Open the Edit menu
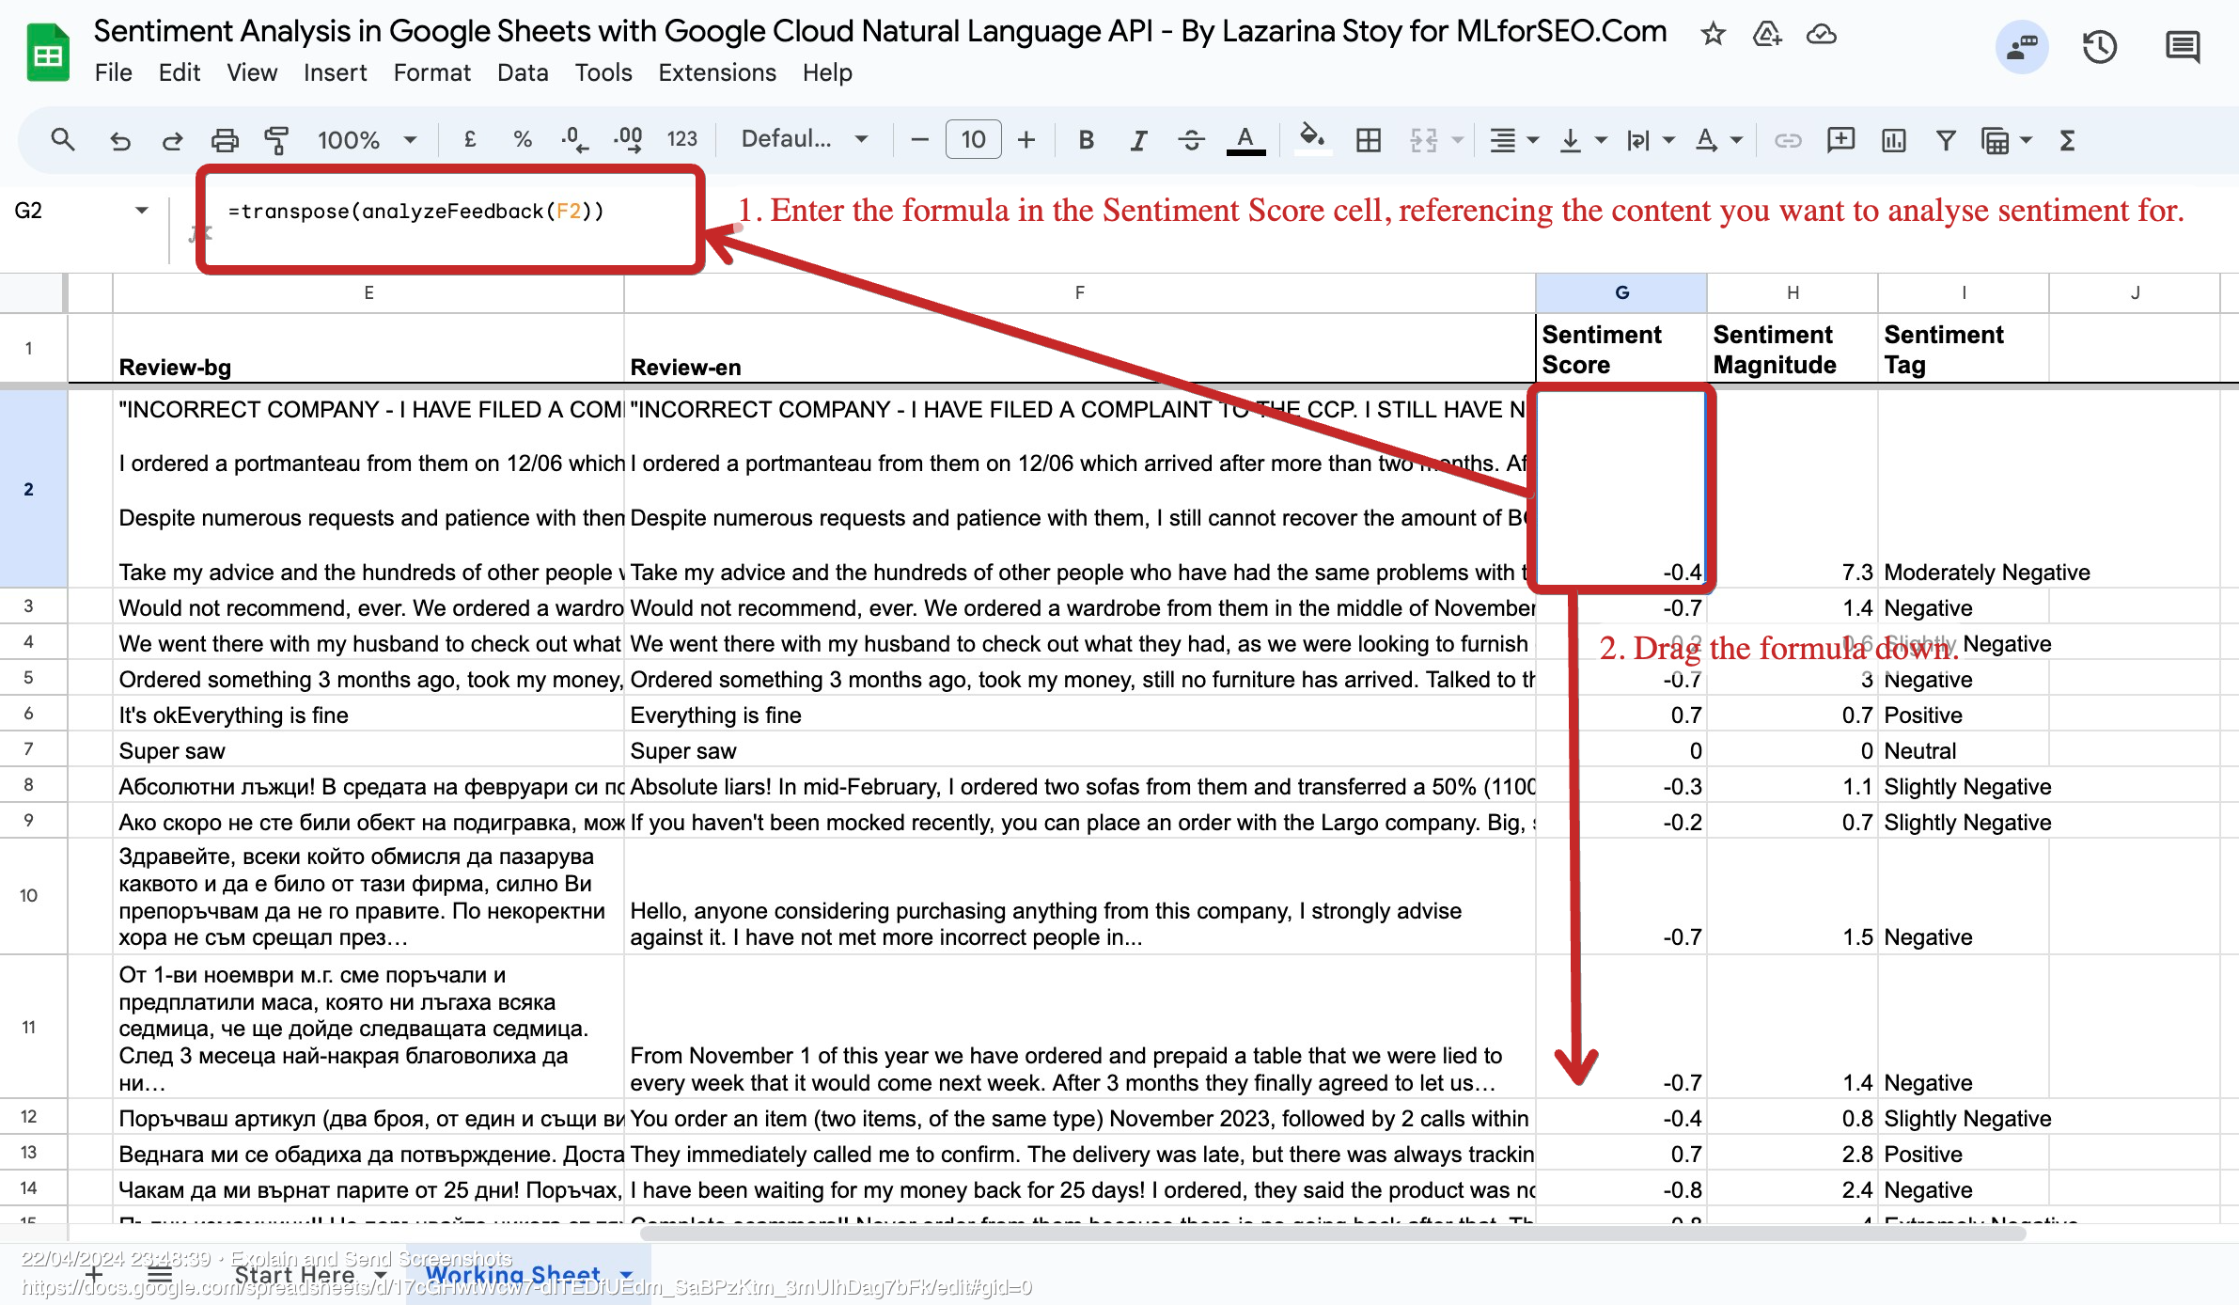The height and width of the screenshot is (1305, 2239). pyautogui.click(x=180, y=72)
